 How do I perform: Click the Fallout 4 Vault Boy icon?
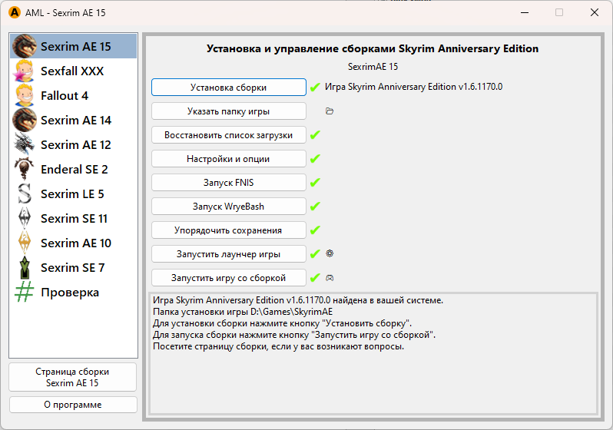[25, 96]
